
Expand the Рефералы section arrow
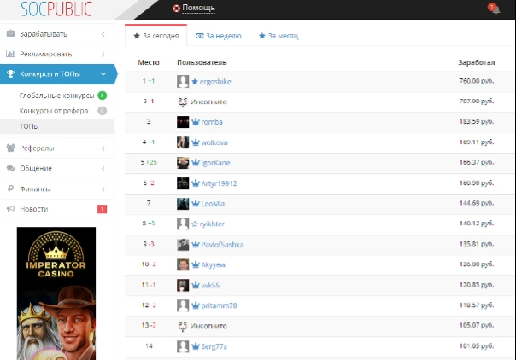[103, 148]
